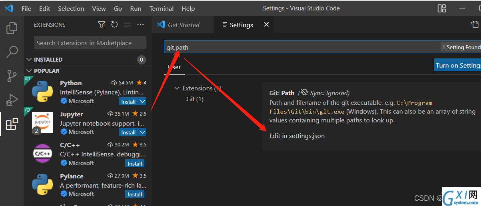Click the Filter Extensions funnel icon
Image resolution: width=481 pixels, height=206 pixels.
[102, 25]
